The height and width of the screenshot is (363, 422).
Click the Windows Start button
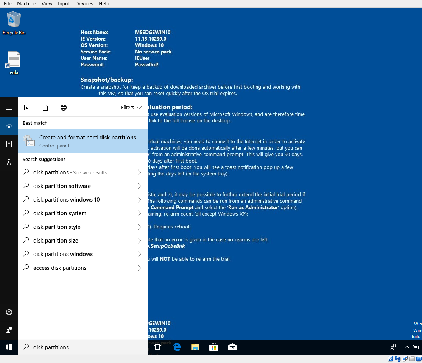pyautogui.click(x=9, y=347)
